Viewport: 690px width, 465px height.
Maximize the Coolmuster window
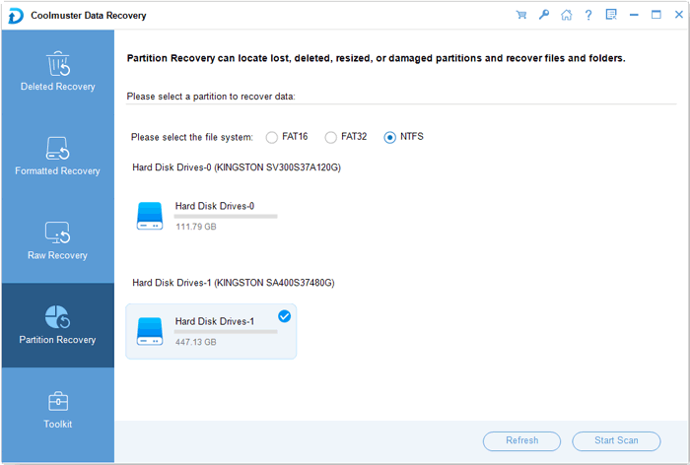point(656,15)
